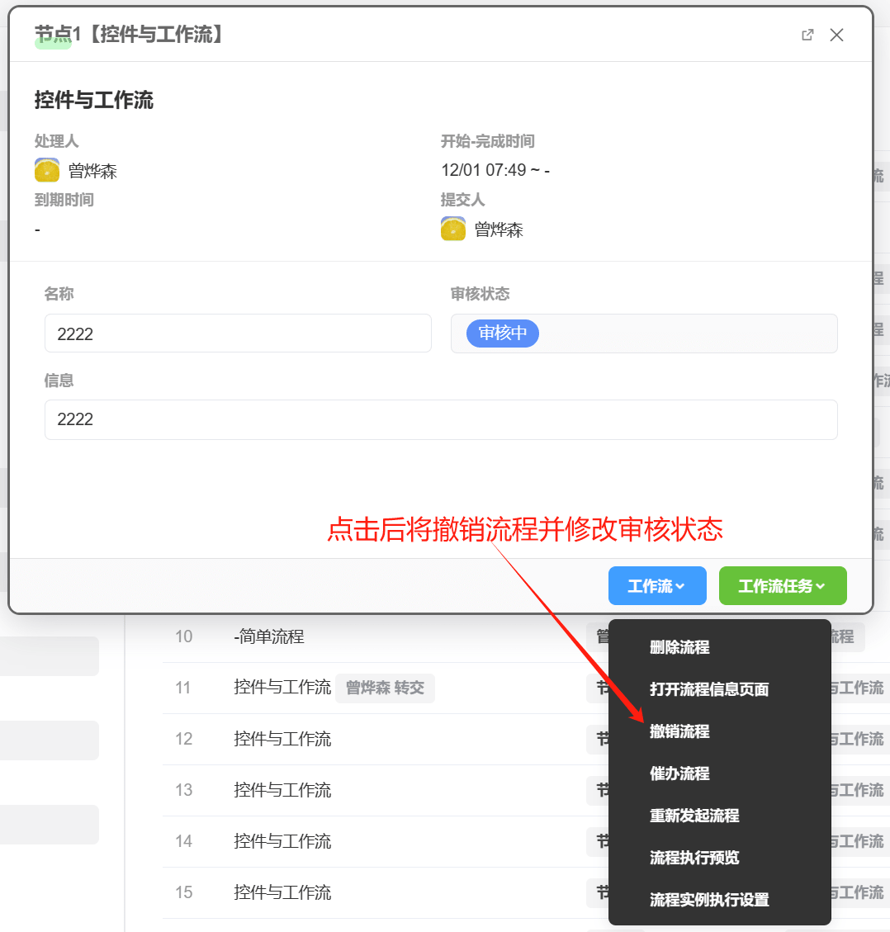This screenshot has width=890, height=932.
Task: Select 删除流程 from the menu
Action: tap(679, 647)
